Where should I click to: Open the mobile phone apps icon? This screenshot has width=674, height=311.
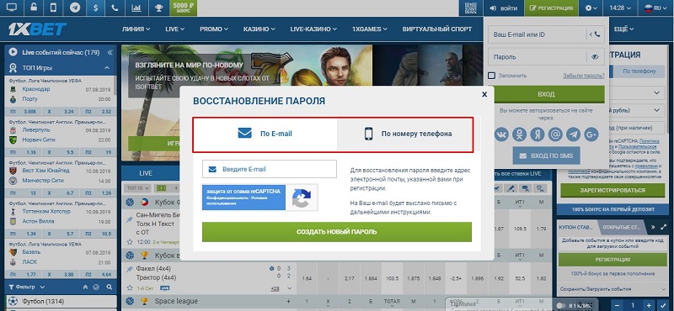click(53, 8)
